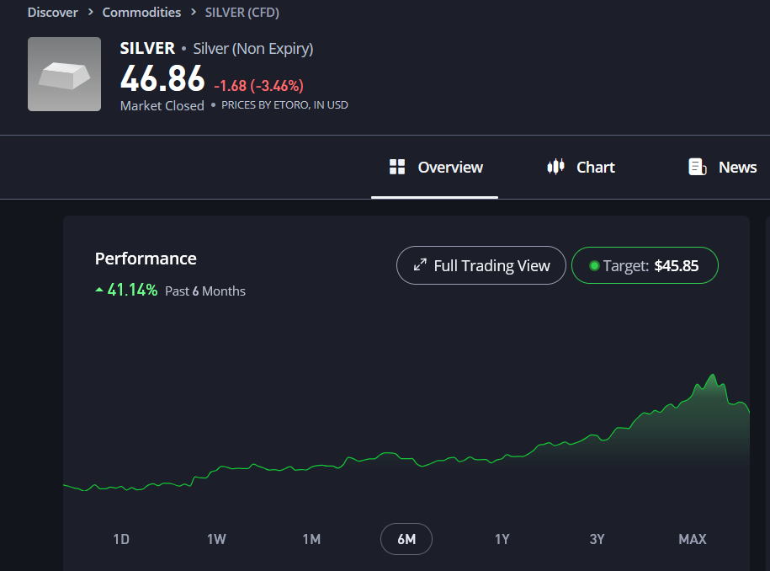Click the SILVER (CFD) breadcrumb
770x571 pixels.
tap(242, 13)
